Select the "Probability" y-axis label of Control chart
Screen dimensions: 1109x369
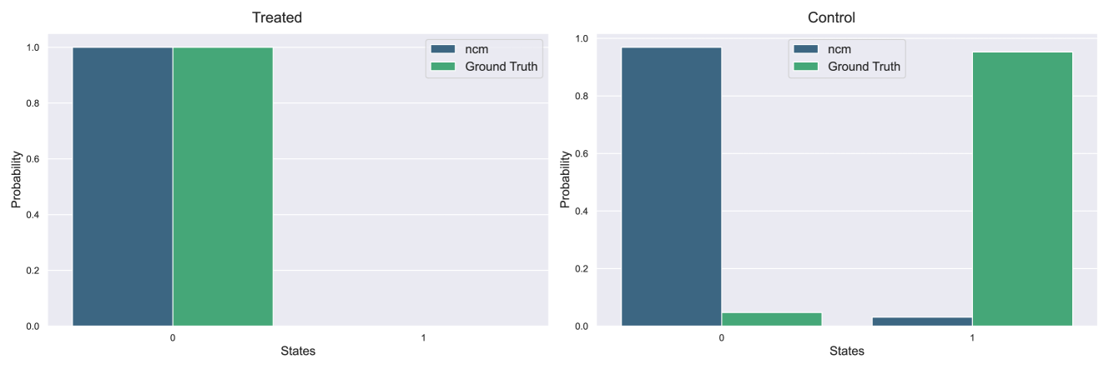[565, 179]
